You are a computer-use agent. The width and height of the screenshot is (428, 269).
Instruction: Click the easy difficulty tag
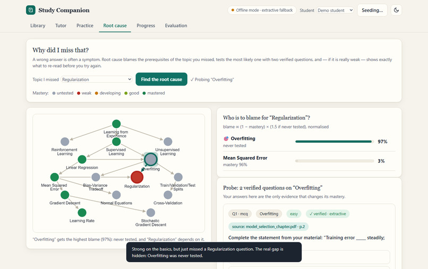(x=294, y=214)
